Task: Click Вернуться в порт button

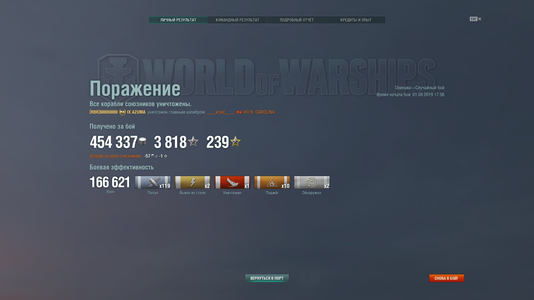Action: (267, 278)
